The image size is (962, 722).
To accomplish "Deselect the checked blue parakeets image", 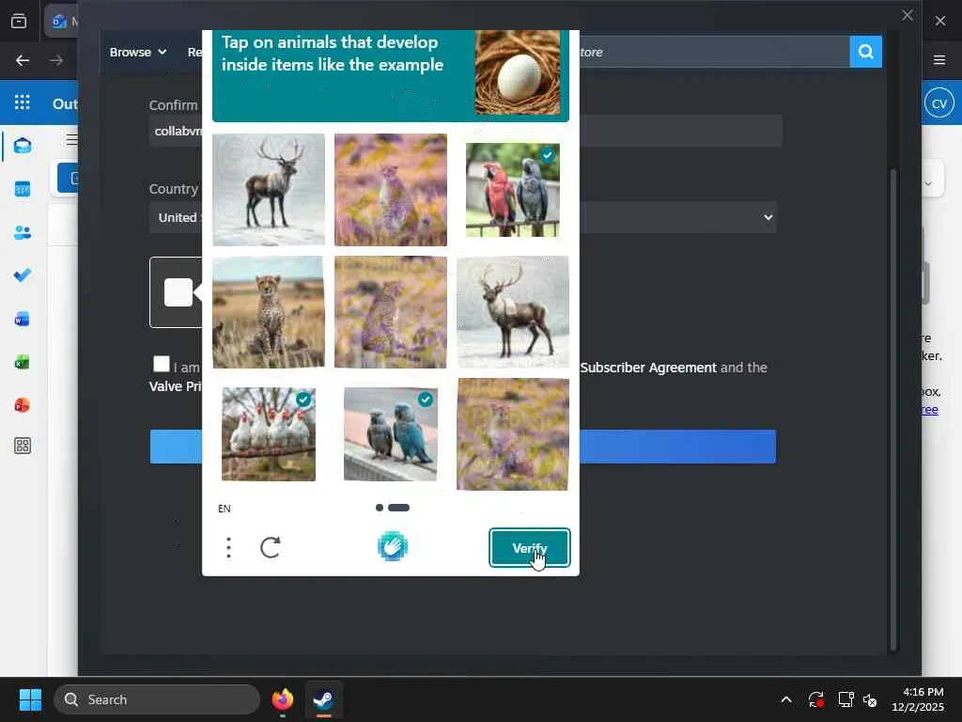I will click(x=391, y=434).
